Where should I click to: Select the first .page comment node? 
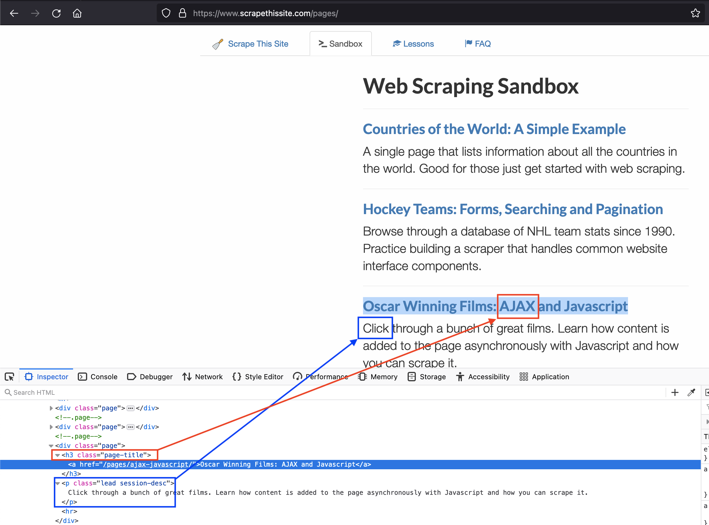point(78,418)
